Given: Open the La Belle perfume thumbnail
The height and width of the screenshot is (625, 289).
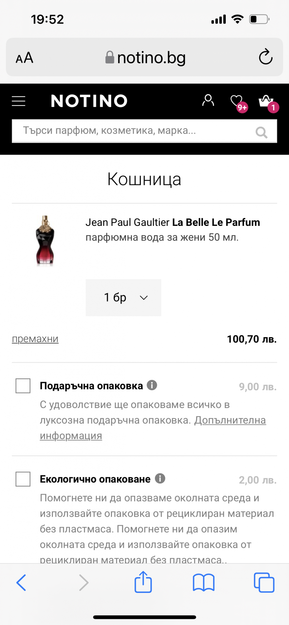Looking at the screenshot, I should pyautogui.click(x=45, y=240).
